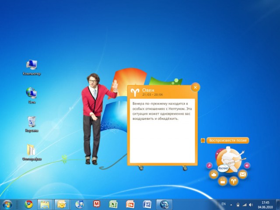Image resolution: width=280 pixels, height=210 pixels.
Task: Open the film clapperboard icon in the widget
Action: 223,181
